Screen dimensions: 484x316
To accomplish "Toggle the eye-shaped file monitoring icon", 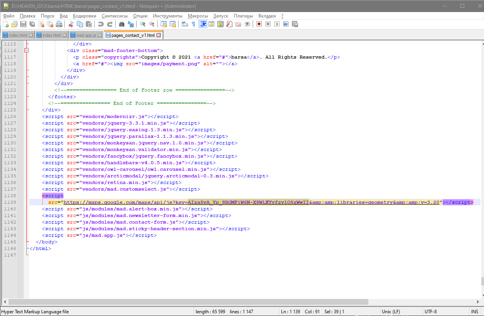I will click(247, 24).
